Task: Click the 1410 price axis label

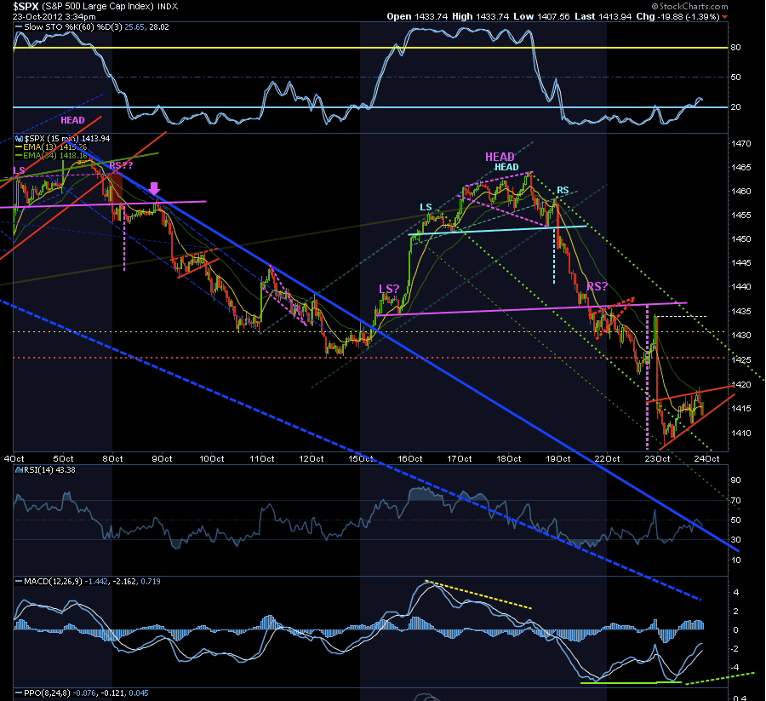Action: pyautogui.click(x=741, y=433)
